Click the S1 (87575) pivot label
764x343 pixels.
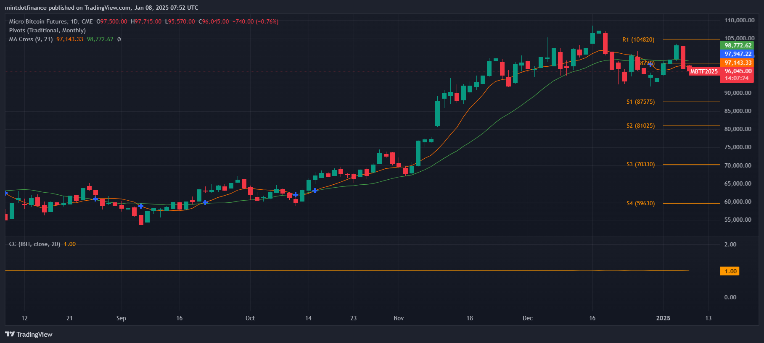click(x=640, y=102)
